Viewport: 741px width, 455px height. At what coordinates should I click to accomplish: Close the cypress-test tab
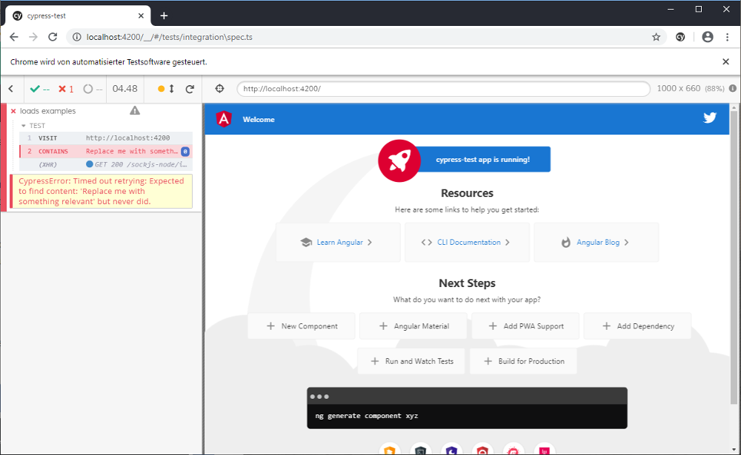click(141, 16)
